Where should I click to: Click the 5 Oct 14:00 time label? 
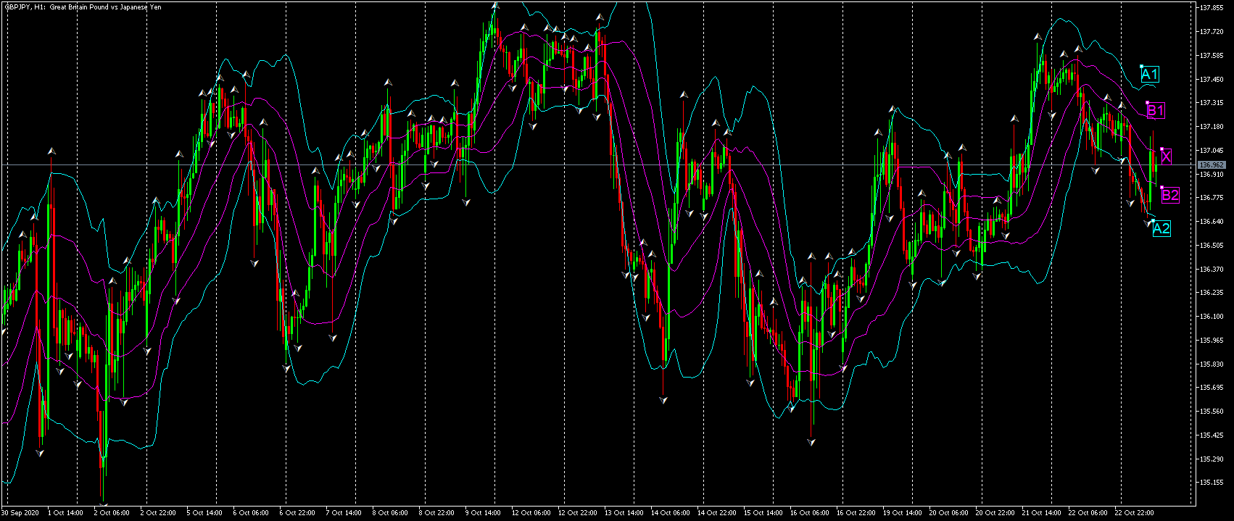point(204,513)
